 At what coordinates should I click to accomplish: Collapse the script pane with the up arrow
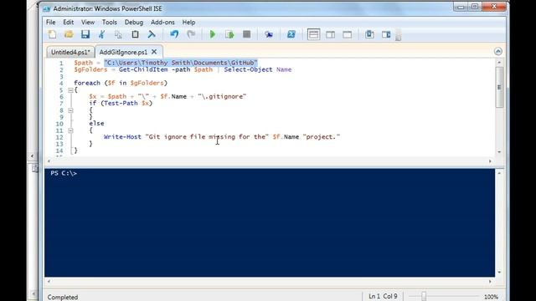[498, 51]
